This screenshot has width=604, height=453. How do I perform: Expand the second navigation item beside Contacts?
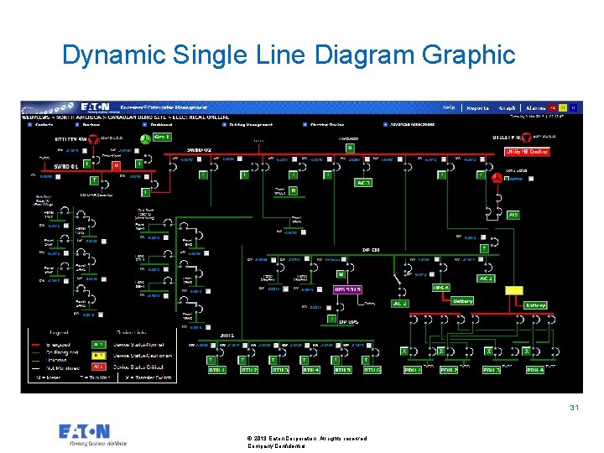coord(77,124)
